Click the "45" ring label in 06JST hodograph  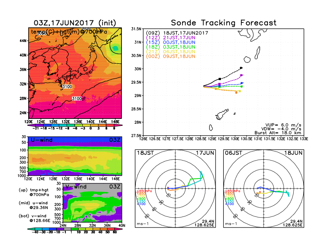(x=243, y=209)
